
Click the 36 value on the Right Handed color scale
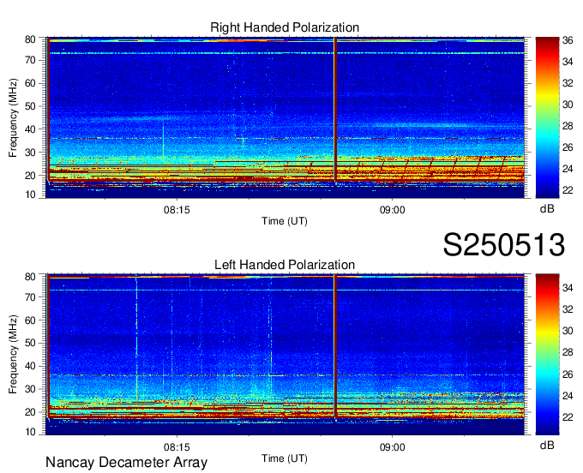point(568,40)
